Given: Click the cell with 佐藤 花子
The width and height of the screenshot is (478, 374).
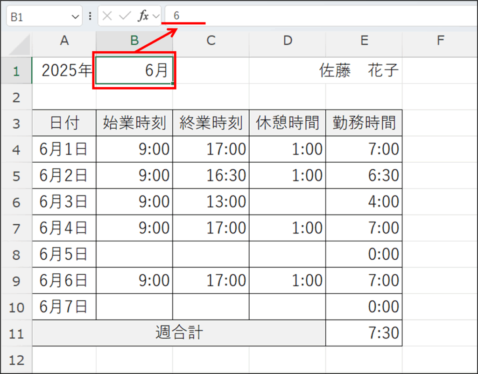Looking at the screenshot, I should 358,71.
